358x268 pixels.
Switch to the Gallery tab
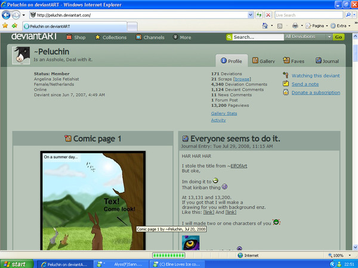point(264,61)
